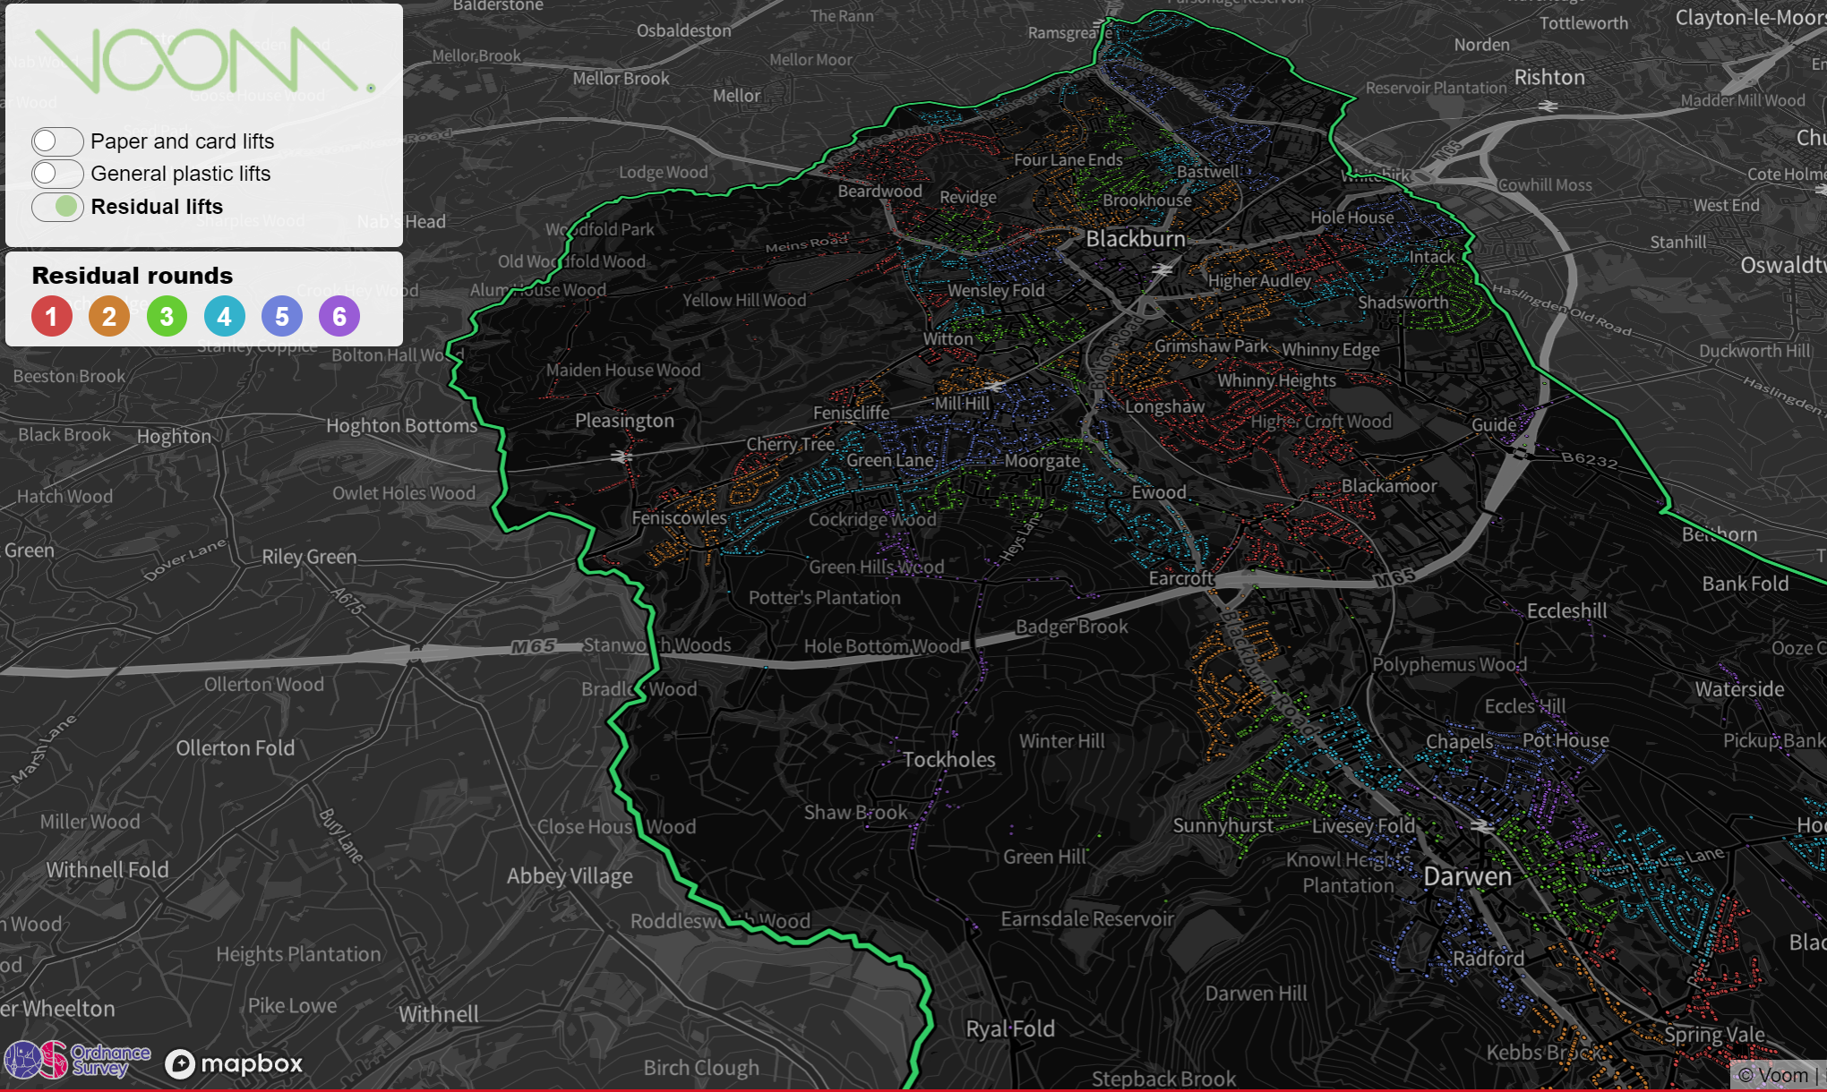Select residual round 5 blue circle
The image size is (1827, 1092).
coord(281,316)
